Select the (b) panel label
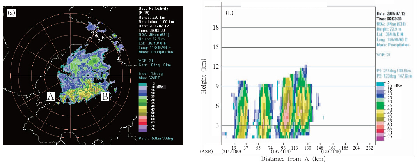This screenshot has width=417, height=164. (x=229, y=13)
